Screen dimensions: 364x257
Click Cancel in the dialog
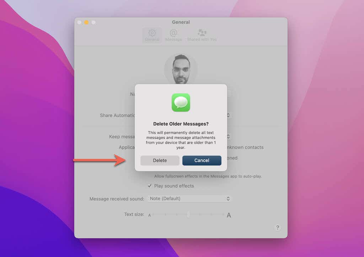click(x=202, y=161)
